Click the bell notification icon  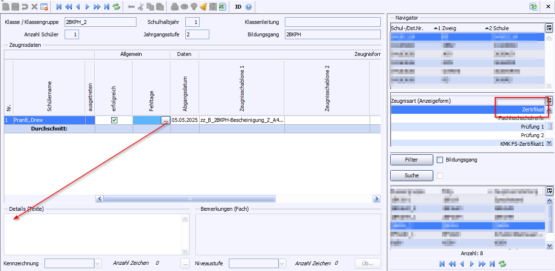203,7
